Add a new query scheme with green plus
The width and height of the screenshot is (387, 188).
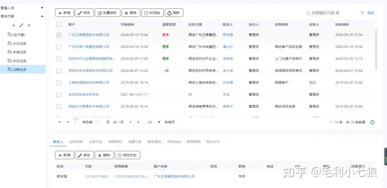coord(14,26)
